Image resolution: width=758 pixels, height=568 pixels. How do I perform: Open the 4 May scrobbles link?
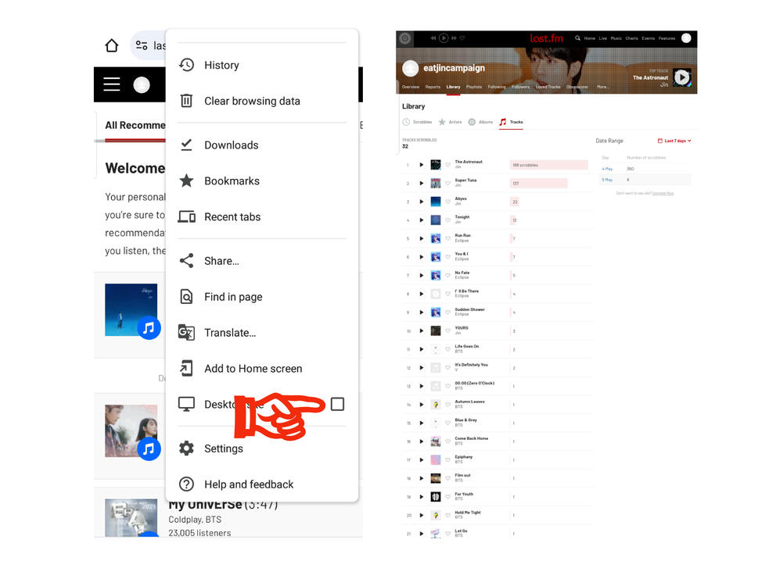(605, 168)
